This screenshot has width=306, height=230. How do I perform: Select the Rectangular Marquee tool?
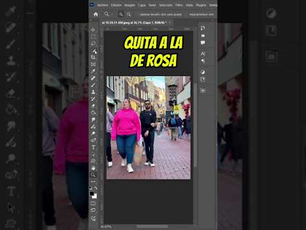pos(93,36)
